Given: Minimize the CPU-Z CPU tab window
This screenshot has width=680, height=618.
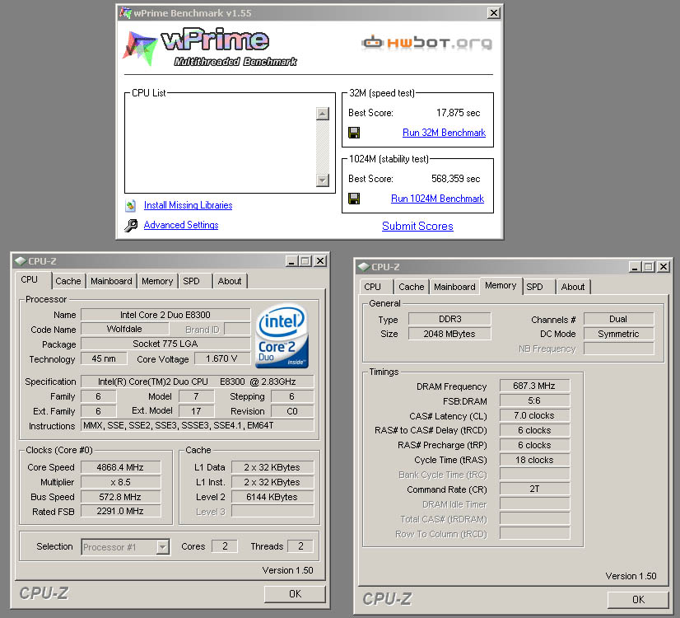Looking at the screenshot, I should click(292, 261).
